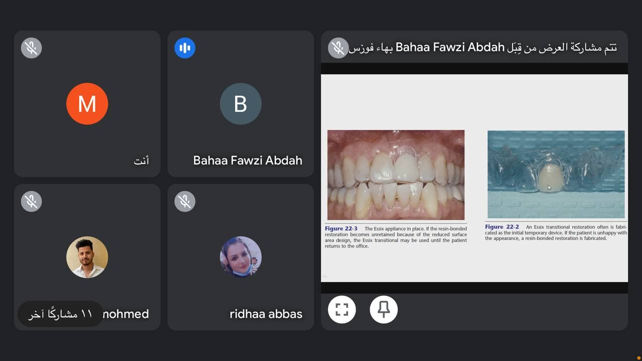
Task: Click the Figure 22-2 caption text
Action: [556, 233]
